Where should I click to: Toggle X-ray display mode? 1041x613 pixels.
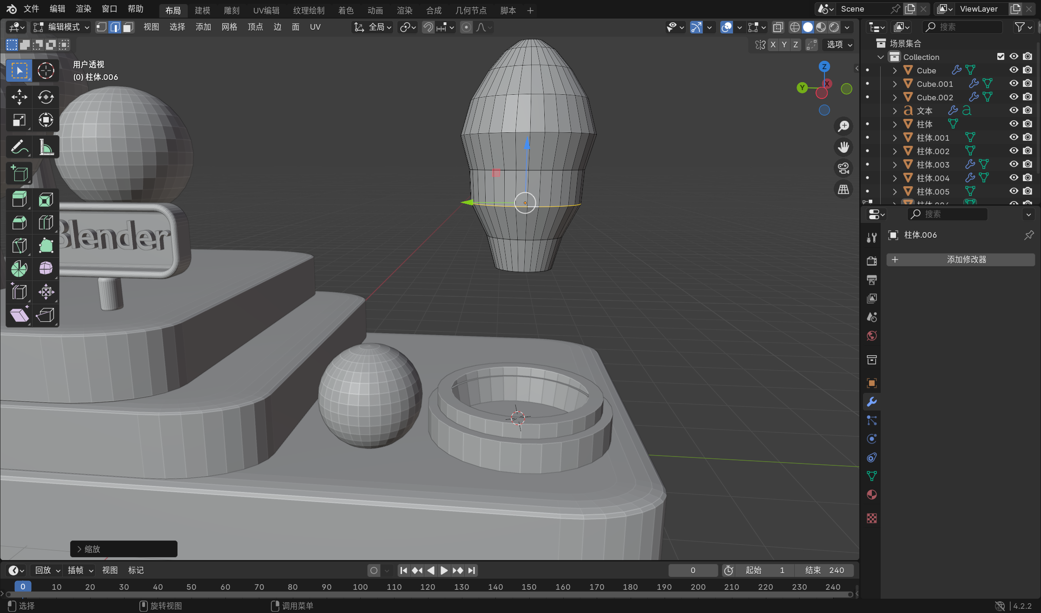[778, 27]
